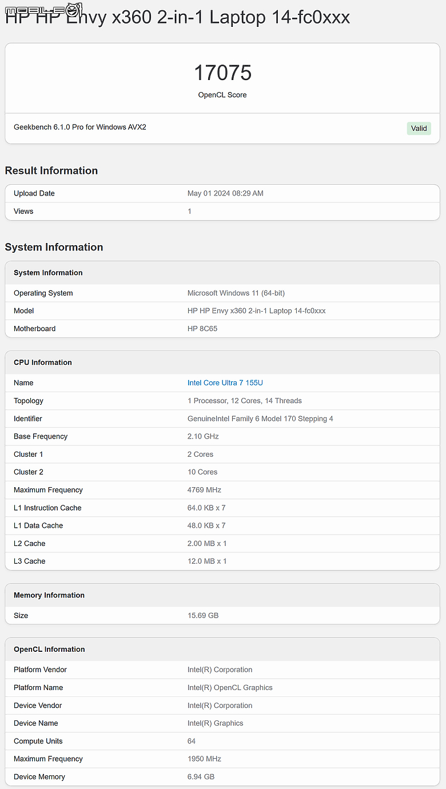The height and width of the screenshot is (789, 446).
Task: Click the Compute Units label
Action: (x=38, y=742)
